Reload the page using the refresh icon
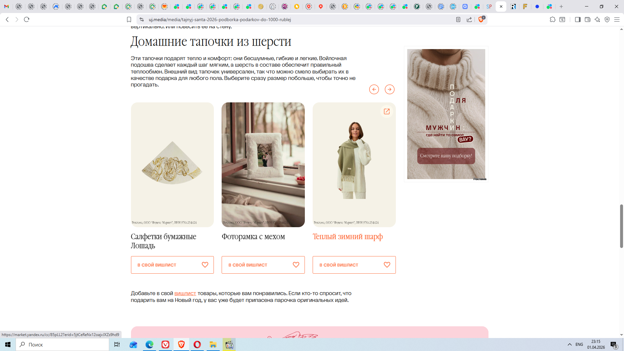This screenshot has width=624, height=351. (x=27, y=19)
